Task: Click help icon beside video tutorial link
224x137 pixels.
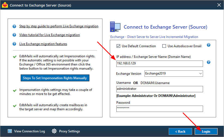Action: pos(14,35)
